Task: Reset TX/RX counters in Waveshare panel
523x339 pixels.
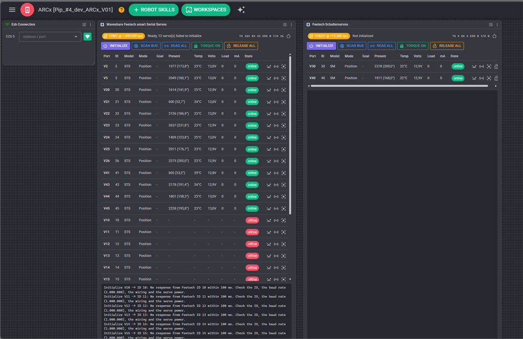Action: click(x=289, y=36)
